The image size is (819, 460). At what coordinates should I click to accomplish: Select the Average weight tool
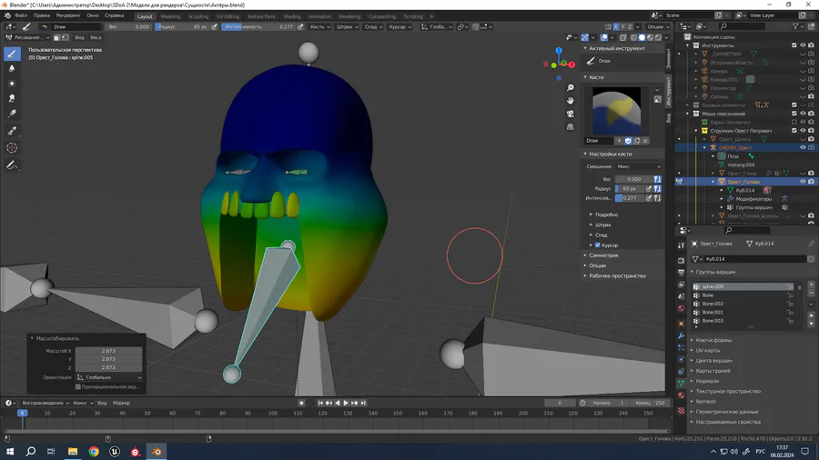pyautogui.click(x=12, y=84)
